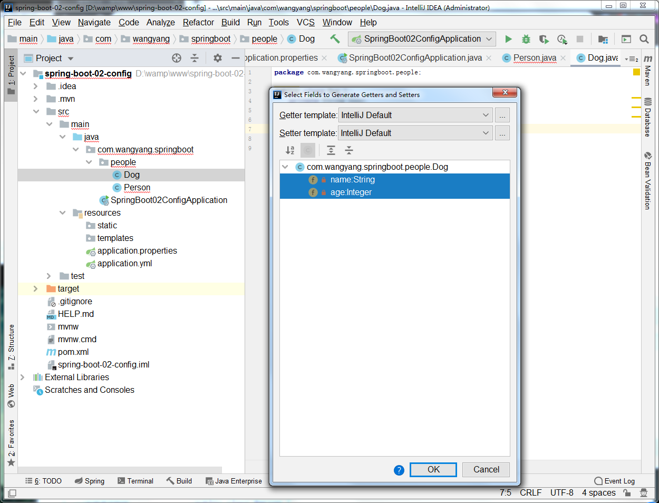Click OK in Getters and Setters dialog
Viewport: 659px width, 503px height.
pyautogui.click(x=433, y=470)
